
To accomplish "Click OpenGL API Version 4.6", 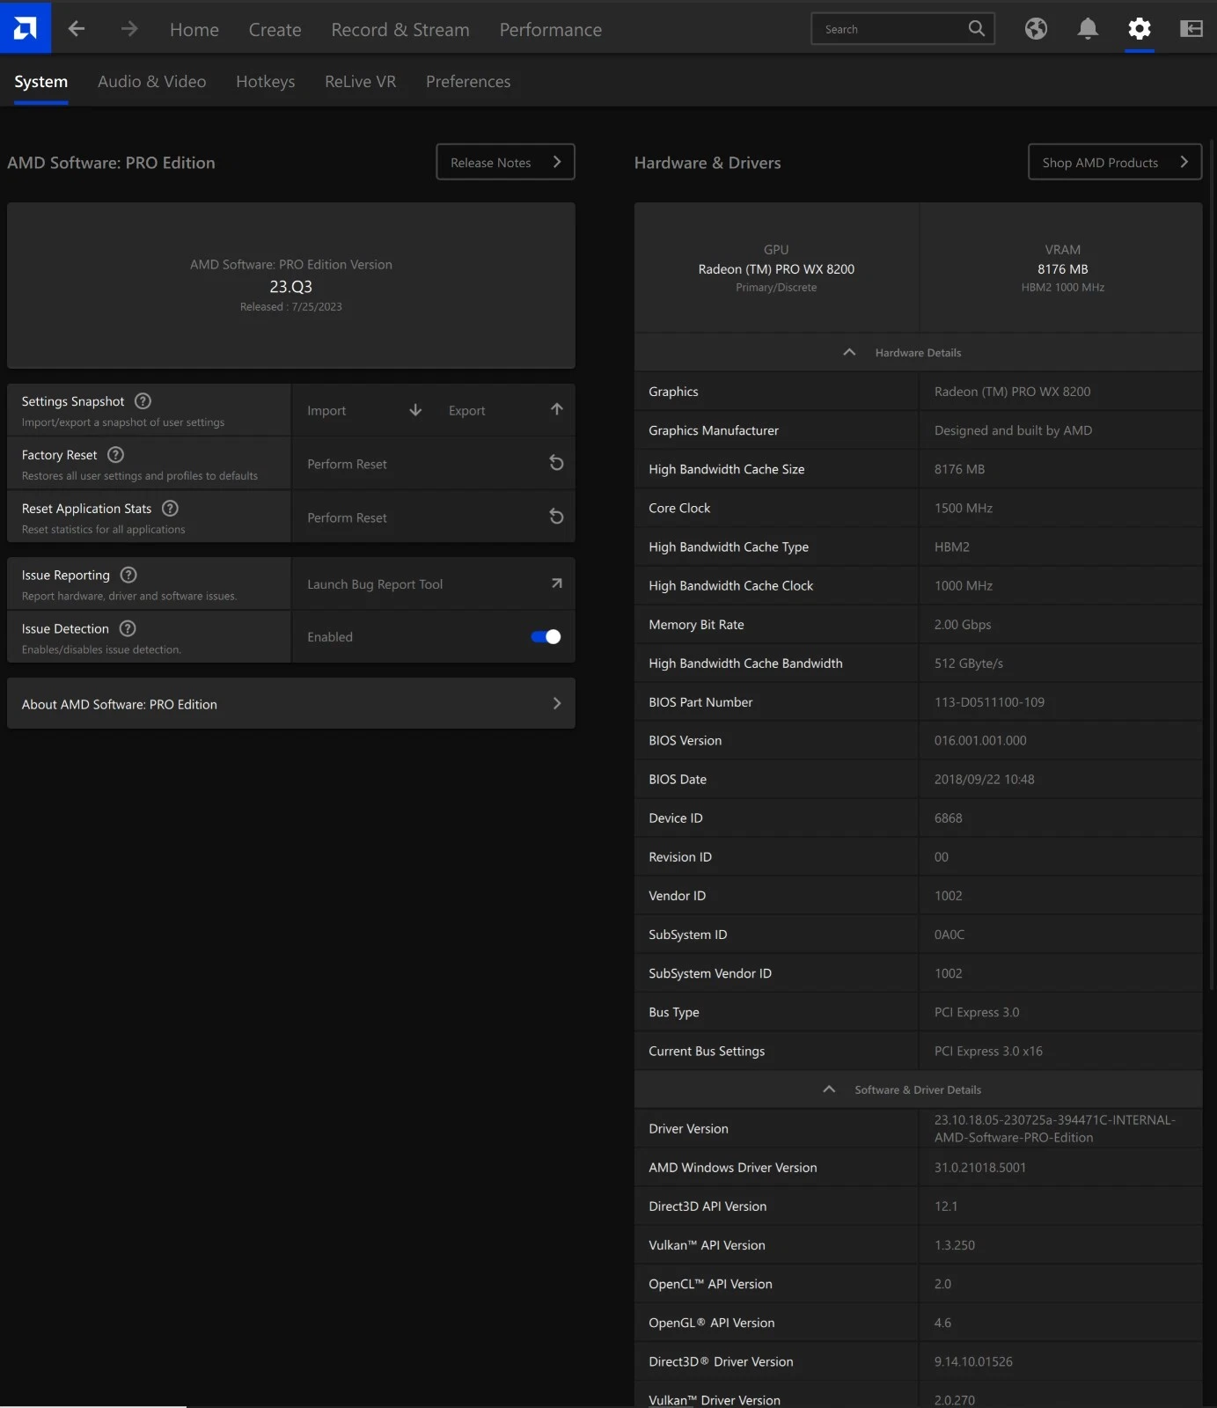I will tap(942, 1323).
